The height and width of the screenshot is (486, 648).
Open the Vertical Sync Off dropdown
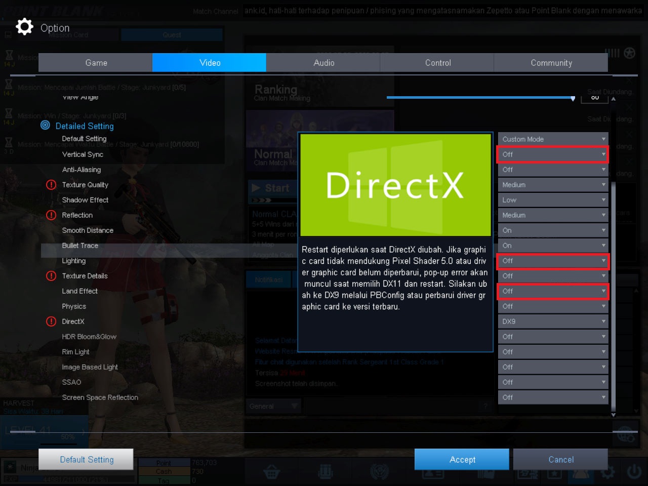pos(553,154)
